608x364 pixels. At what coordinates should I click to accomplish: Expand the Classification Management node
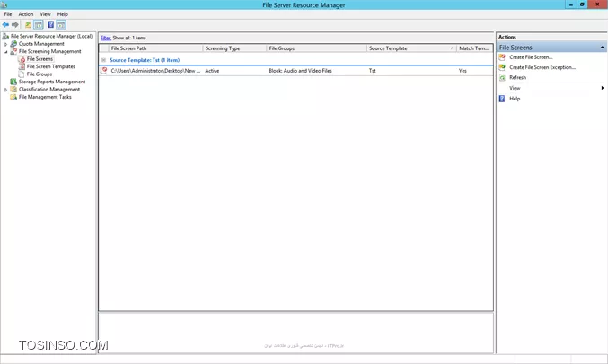coord(5,90)
